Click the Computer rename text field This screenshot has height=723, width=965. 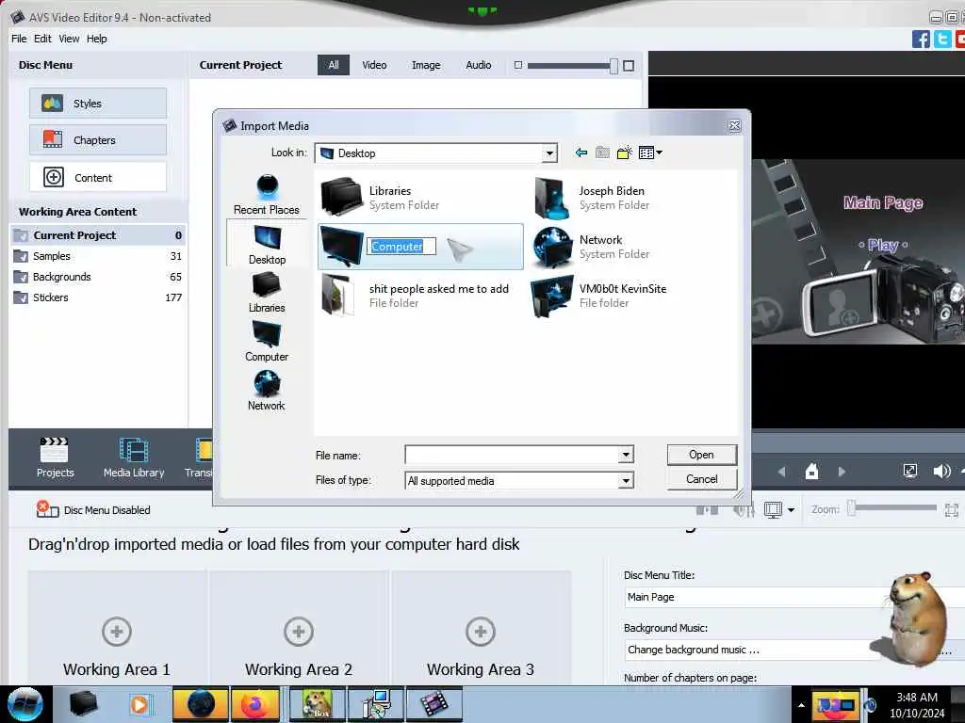tap(401, 247)
